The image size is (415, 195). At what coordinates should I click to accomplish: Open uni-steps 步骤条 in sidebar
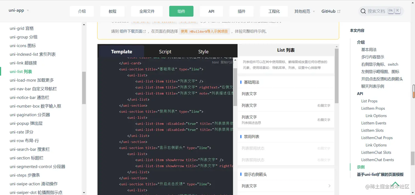[x=25, y=175]
